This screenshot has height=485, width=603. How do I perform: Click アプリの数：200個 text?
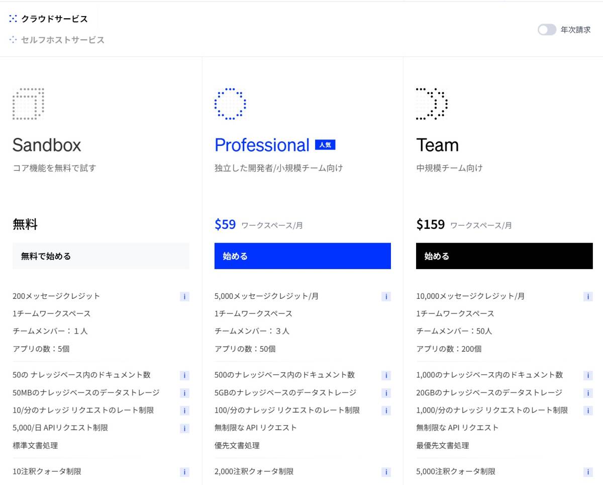(449, 349)
